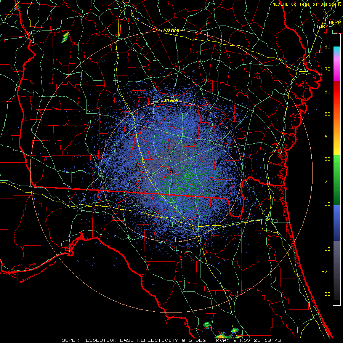This screenshot has width=343, height=343.
Task: Select the "NEXLAB-College of DuPage" header text
Action: click(305, 4)
